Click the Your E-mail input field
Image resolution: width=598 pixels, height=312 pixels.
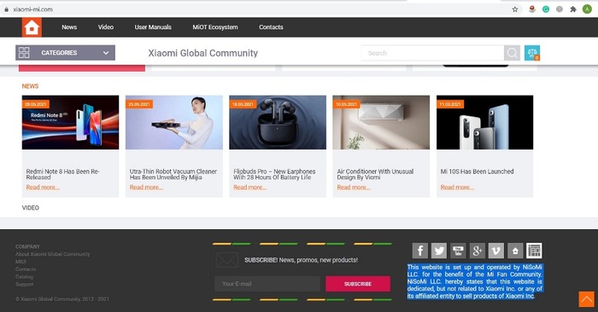[267, 284]
